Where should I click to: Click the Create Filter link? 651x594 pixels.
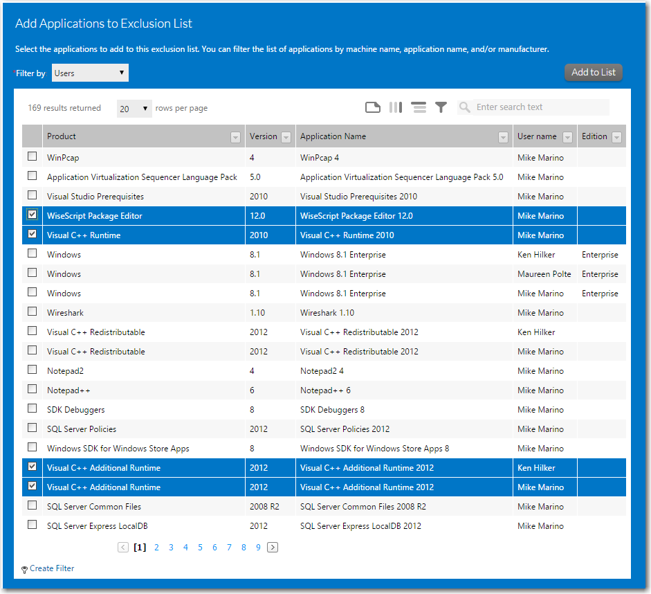52,568
